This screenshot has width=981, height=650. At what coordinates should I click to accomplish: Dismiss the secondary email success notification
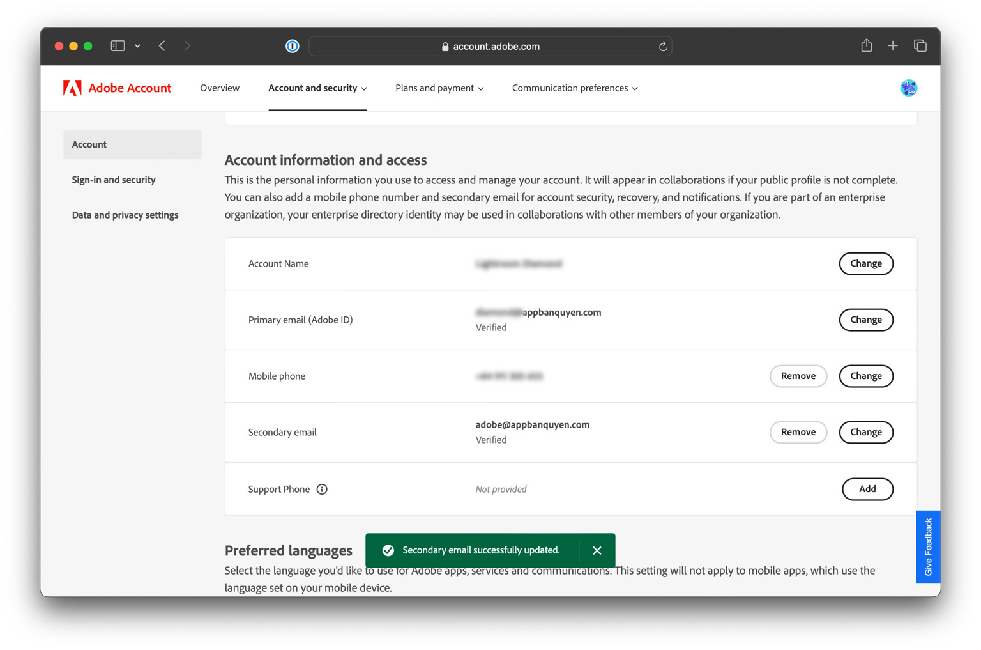click(597, 551)
